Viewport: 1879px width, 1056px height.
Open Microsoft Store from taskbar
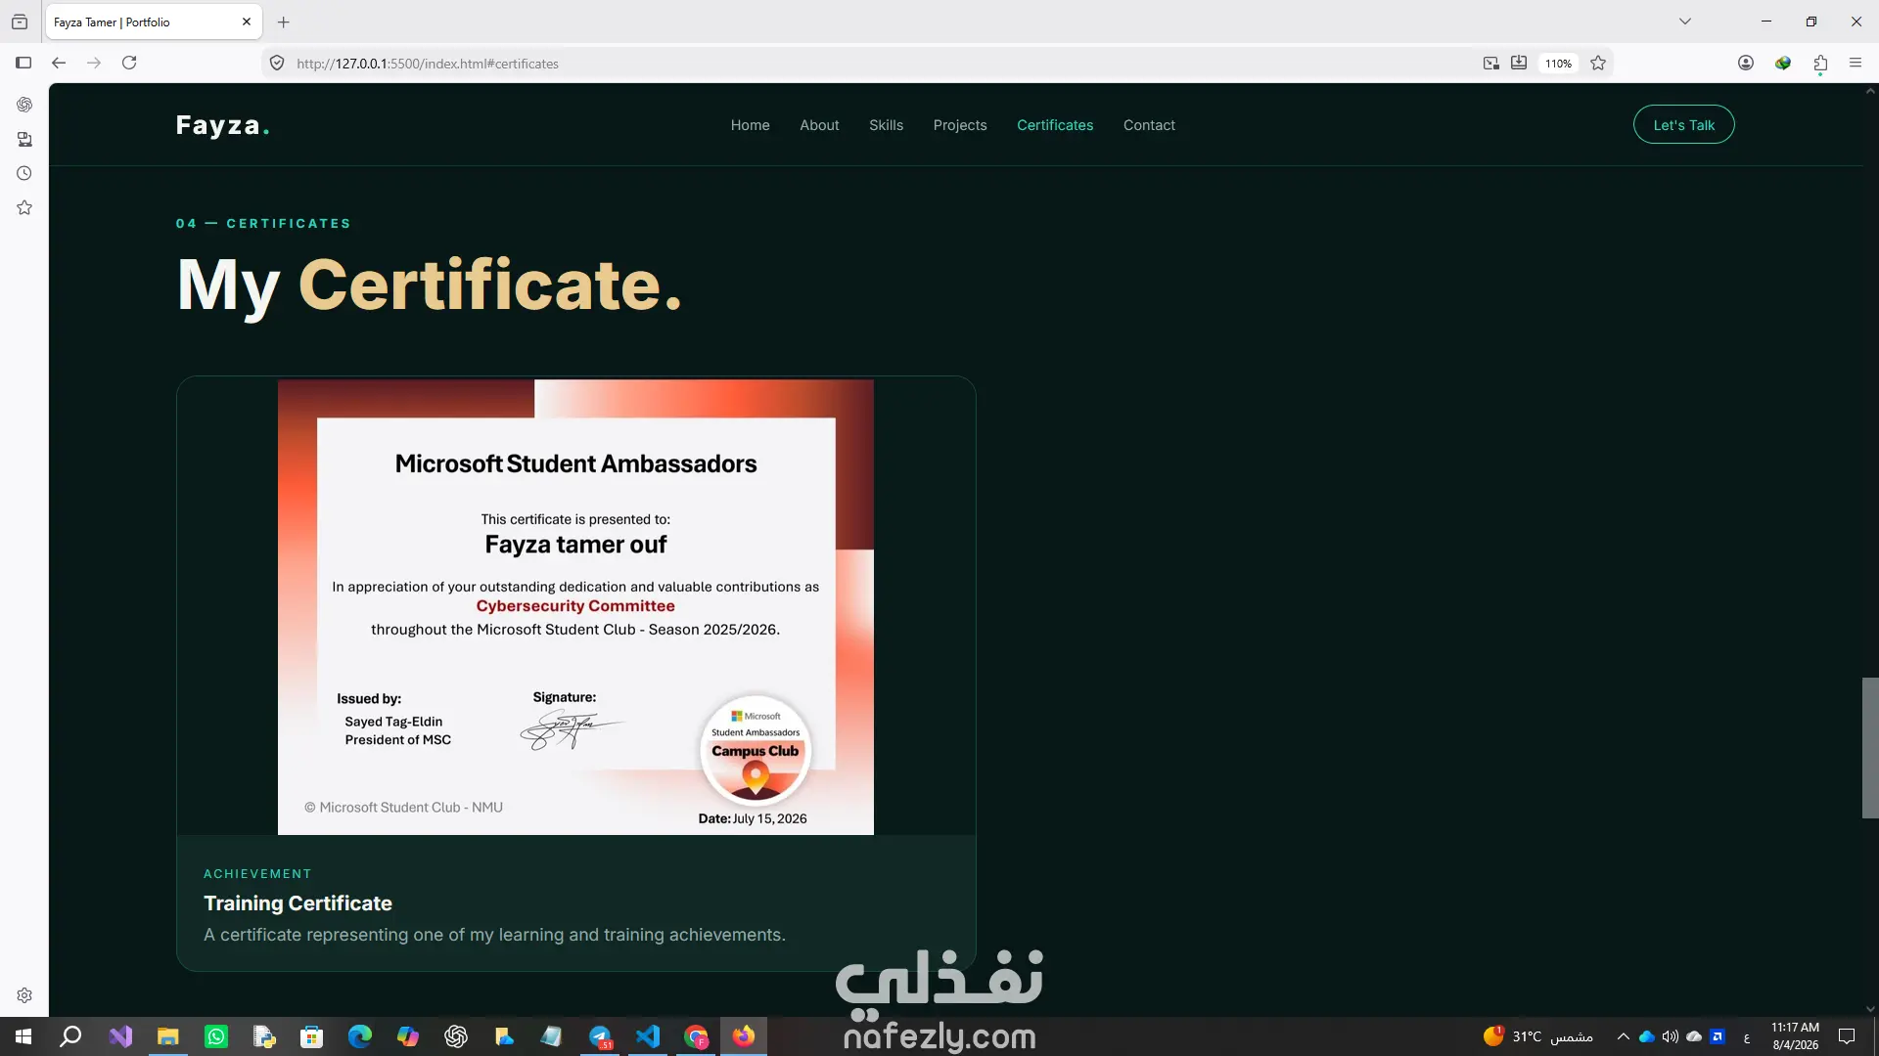click(x=312, y=1036)
